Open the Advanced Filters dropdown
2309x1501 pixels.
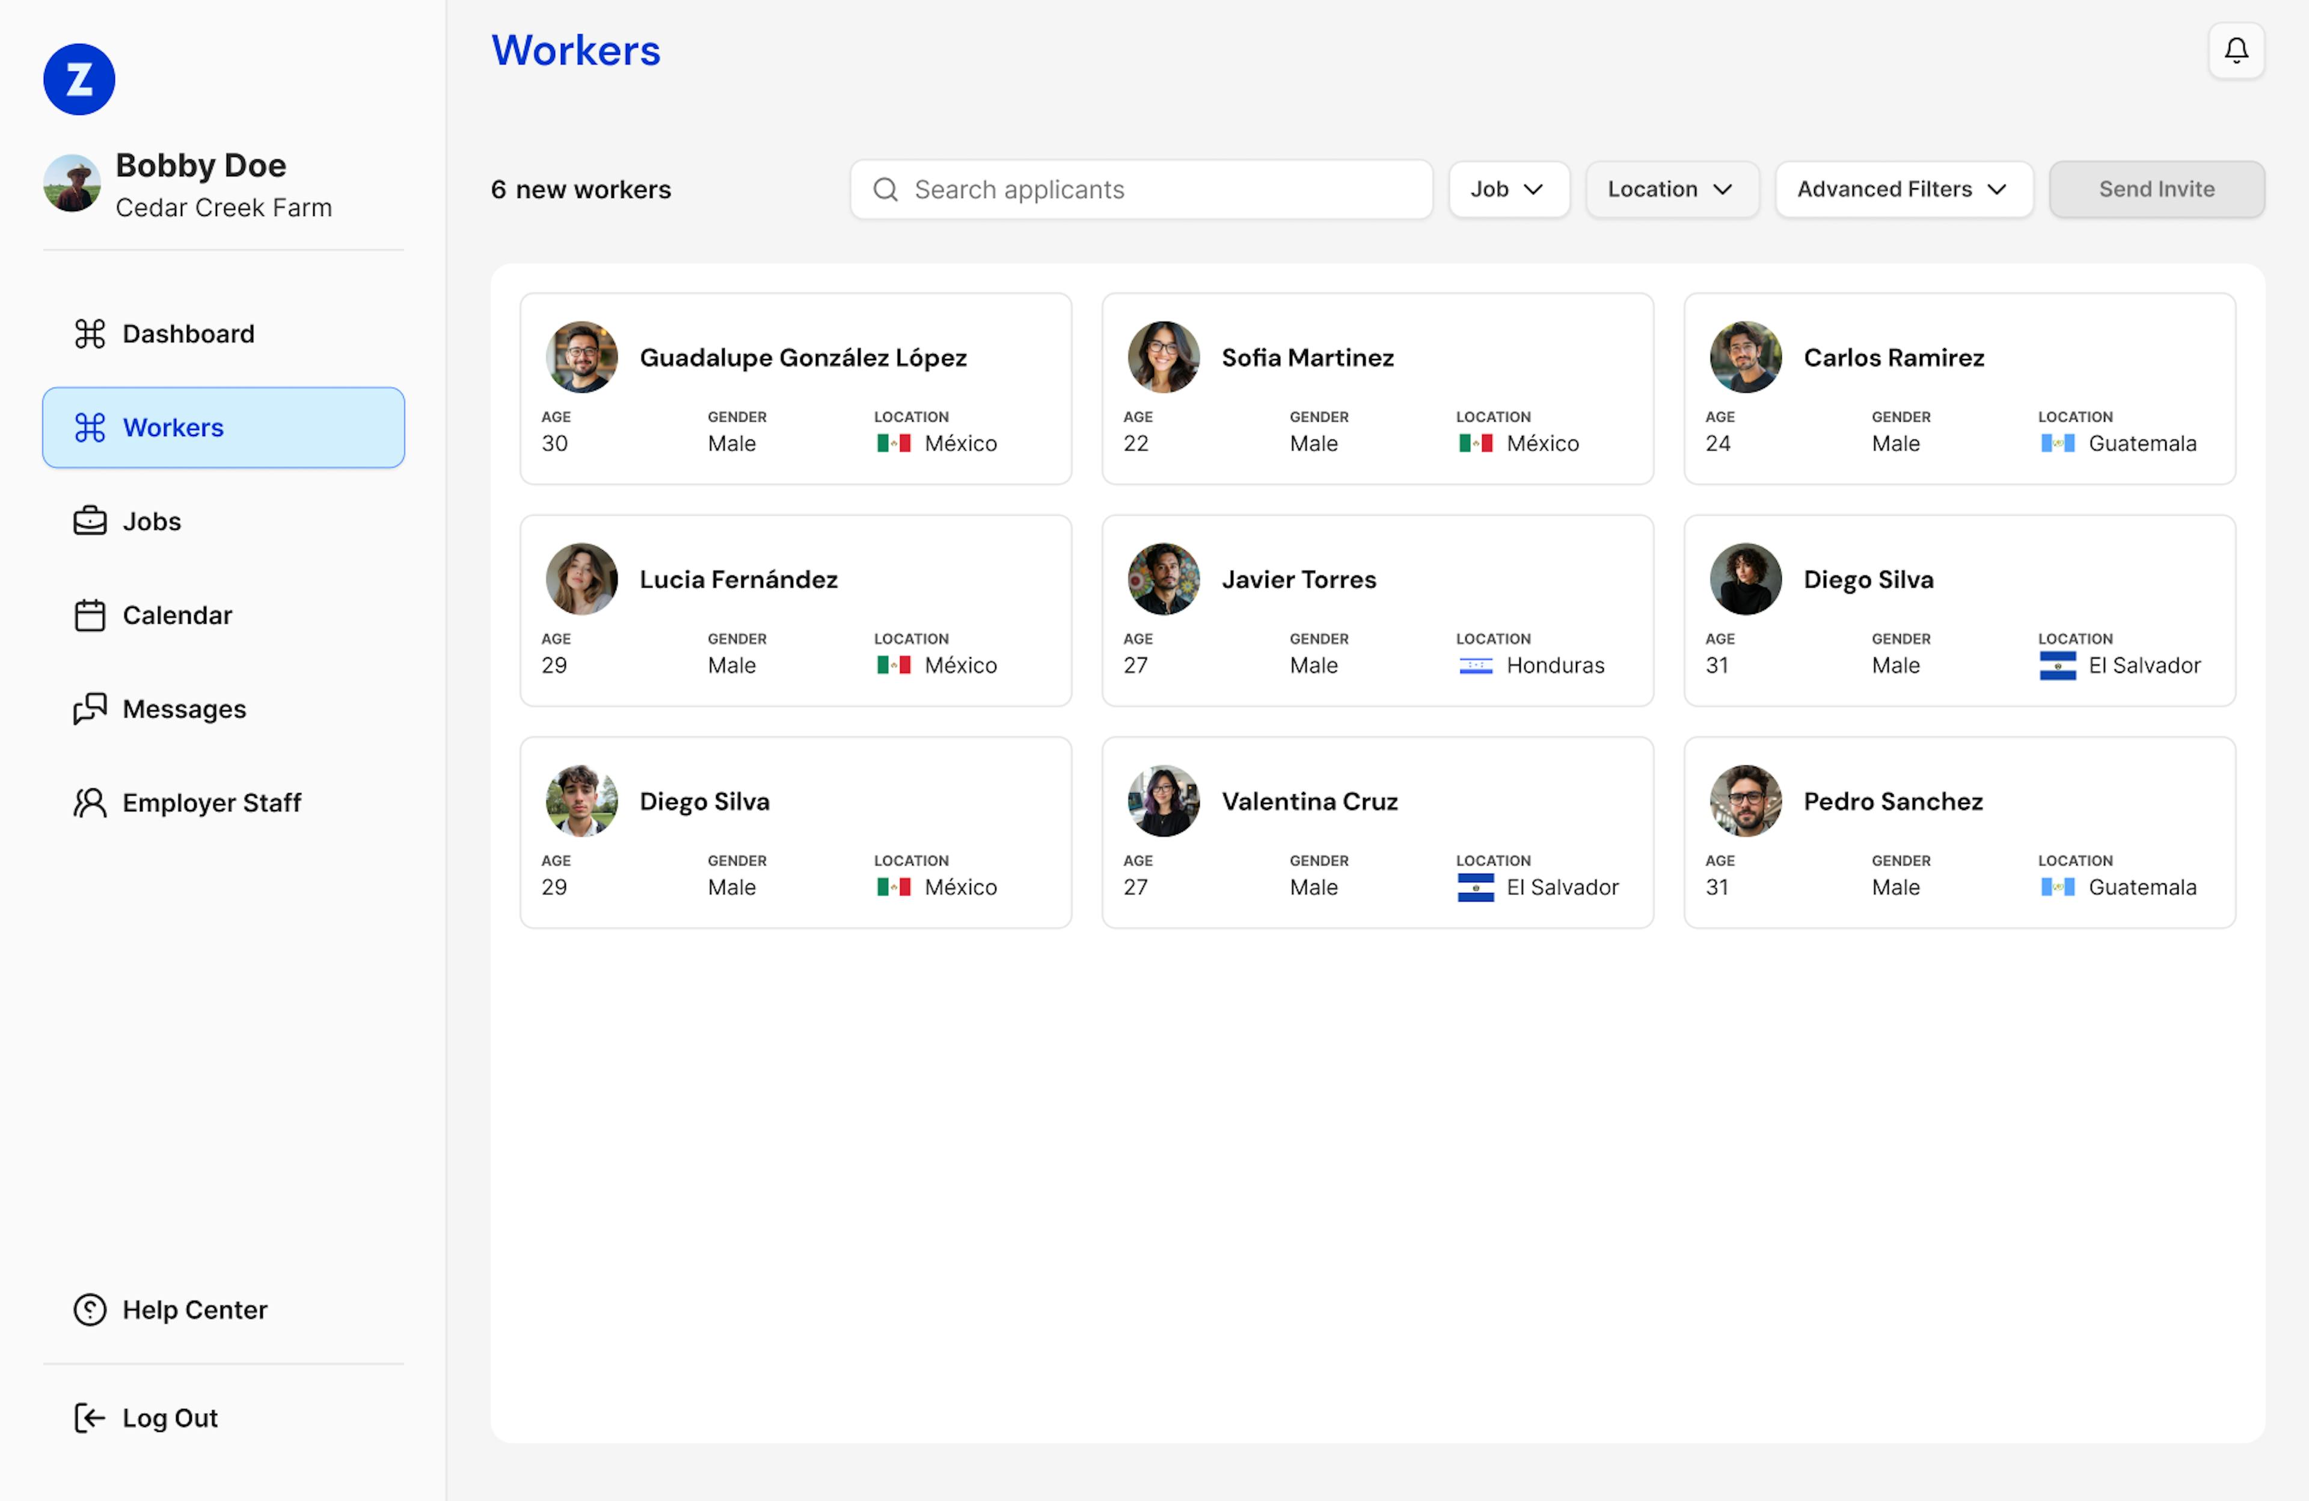(x=1903, y=189)
